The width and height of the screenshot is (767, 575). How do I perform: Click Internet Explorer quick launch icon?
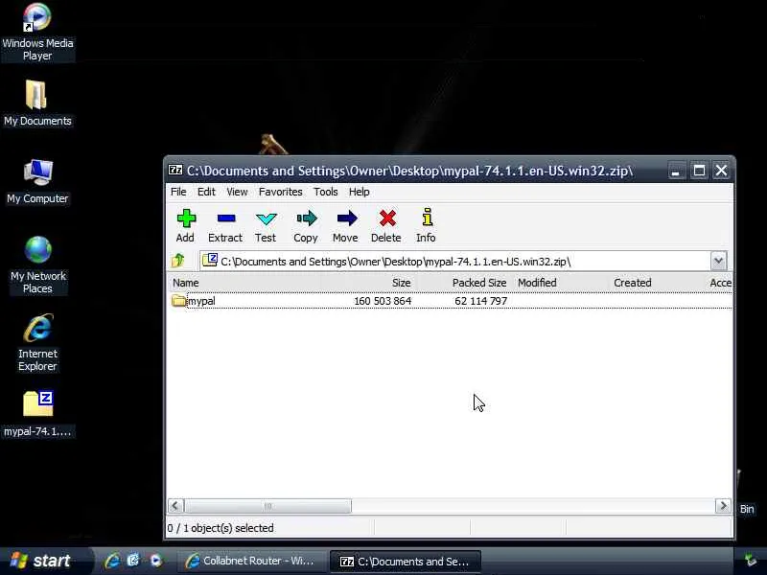point(112,561)
